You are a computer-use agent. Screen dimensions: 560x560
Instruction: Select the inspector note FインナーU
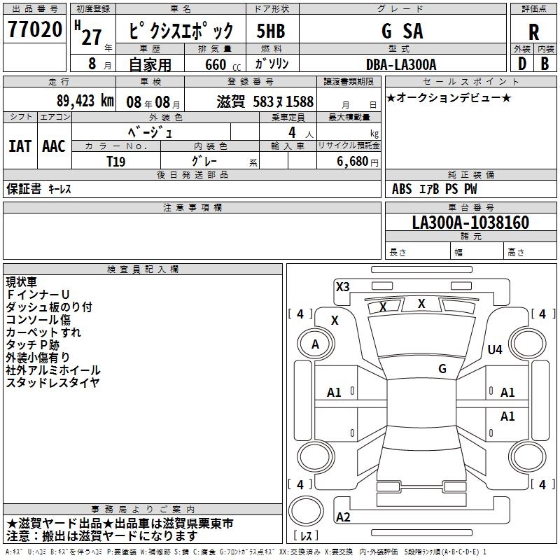click(38, 295)
